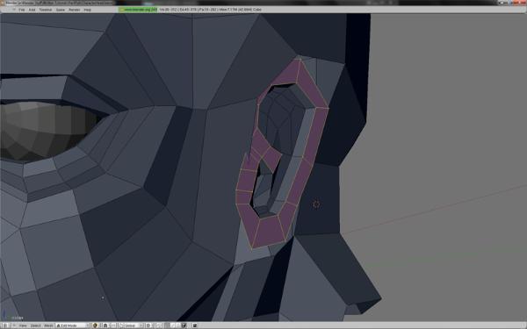The width and height of the screenshot is (527, 329).
Task: Click the selected purple ear rim face at bottom
Action: click(270, 231)
